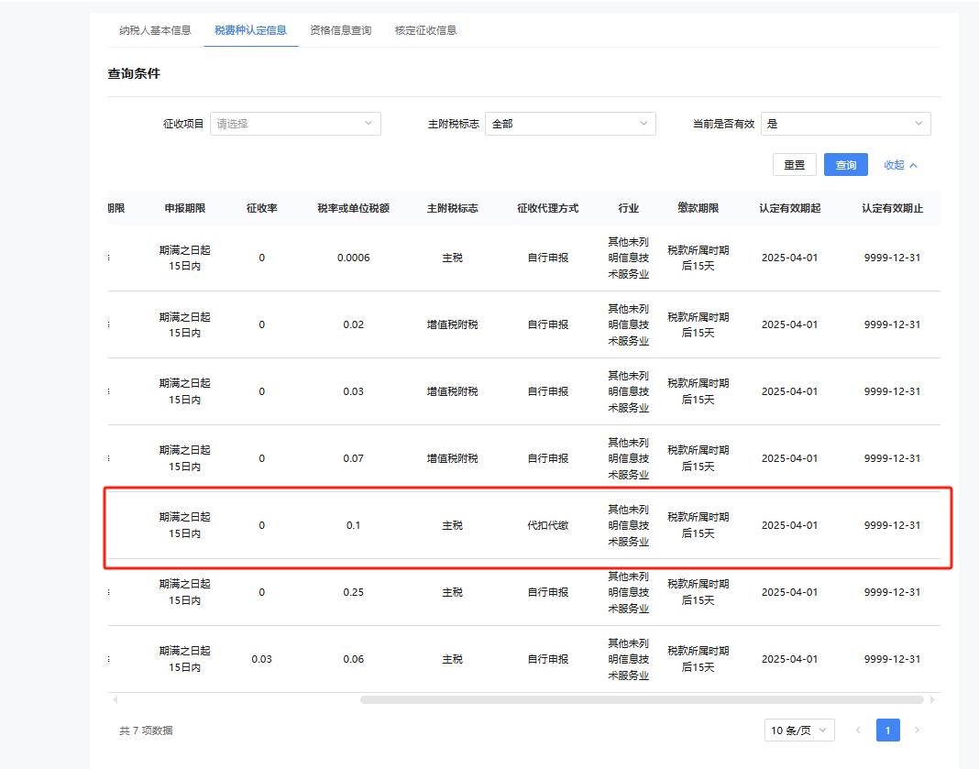
Task: Select the 0.25 tax rate cell
Action: tap(354, 592)
